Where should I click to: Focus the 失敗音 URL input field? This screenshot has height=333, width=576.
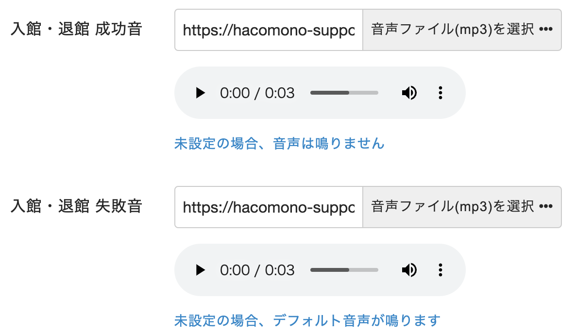coord(269,207)
